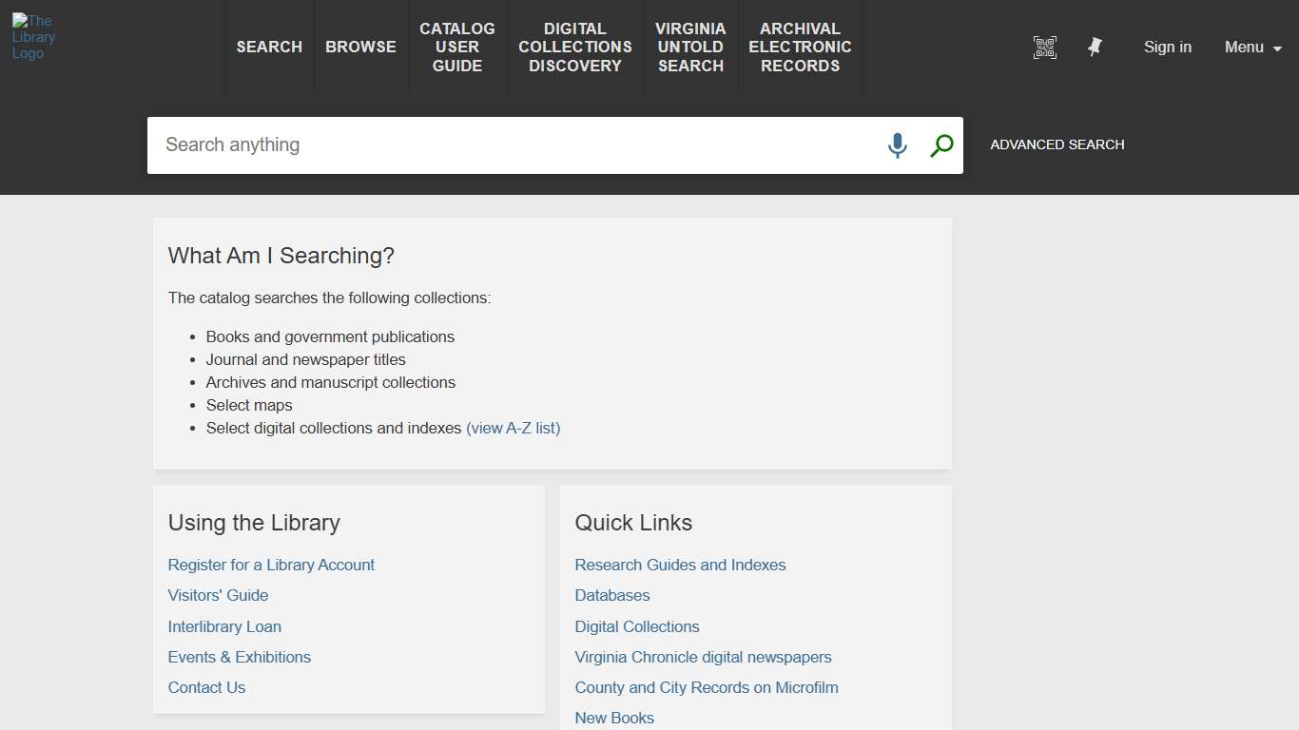The height and width of the screenshot is (730, 1299).
Task: Open the Interlibrary Loan page
Action: point(224,626)
